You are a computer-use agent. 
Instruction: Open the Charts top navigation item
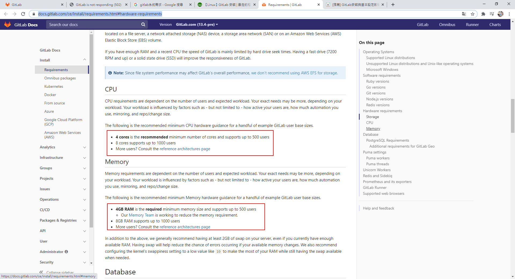click(x=495, y=24)
